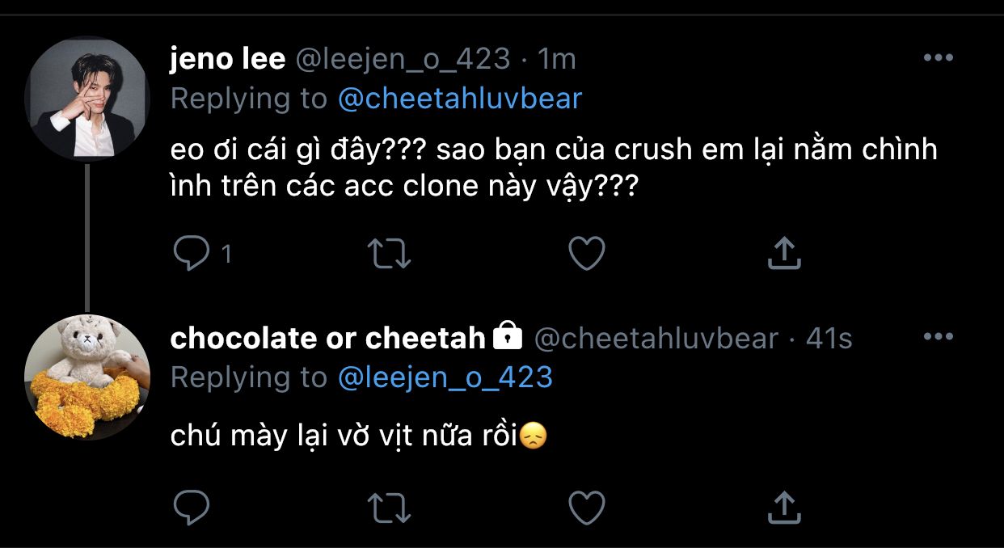
Task: Open more options for cheetahluvbear's tweet
Action: tap(938, 337)
